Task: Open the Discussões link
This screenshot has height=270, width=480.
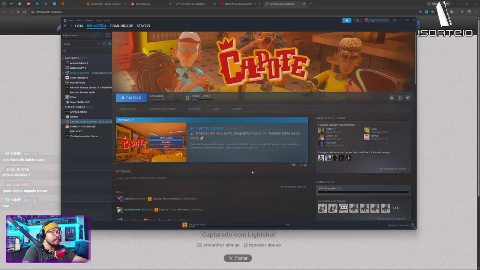Action: (194, 109)
